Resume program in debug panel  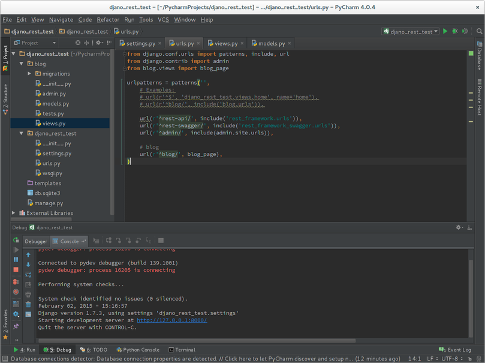click(x=16, y=250)
